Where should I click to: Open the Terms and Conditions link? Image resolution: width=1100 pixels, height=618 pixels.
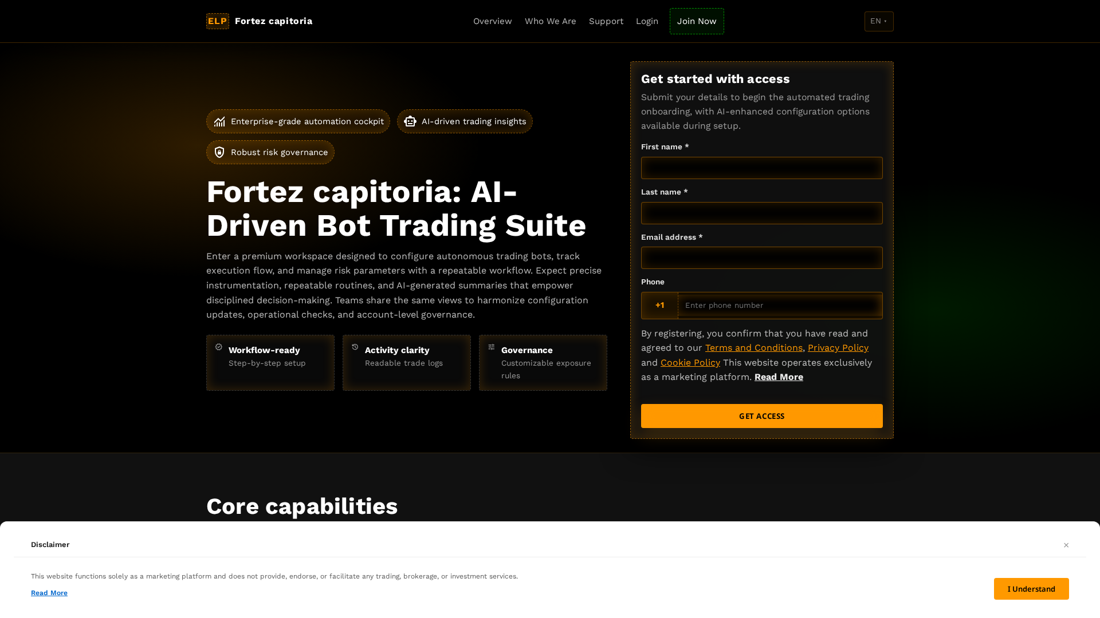click(x=753, y=347)
